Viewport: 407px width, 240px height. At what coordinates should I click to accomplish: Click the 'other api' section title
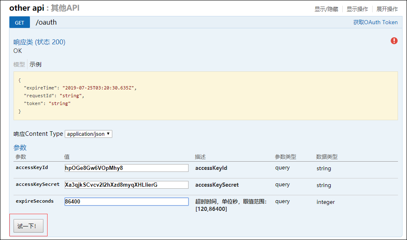(x=26, y=8)
